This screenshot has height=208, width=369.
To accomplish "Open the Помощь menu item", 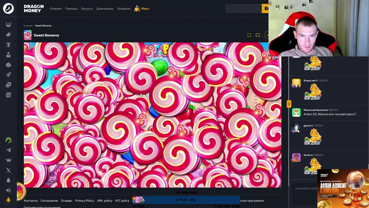I will 71,9.
